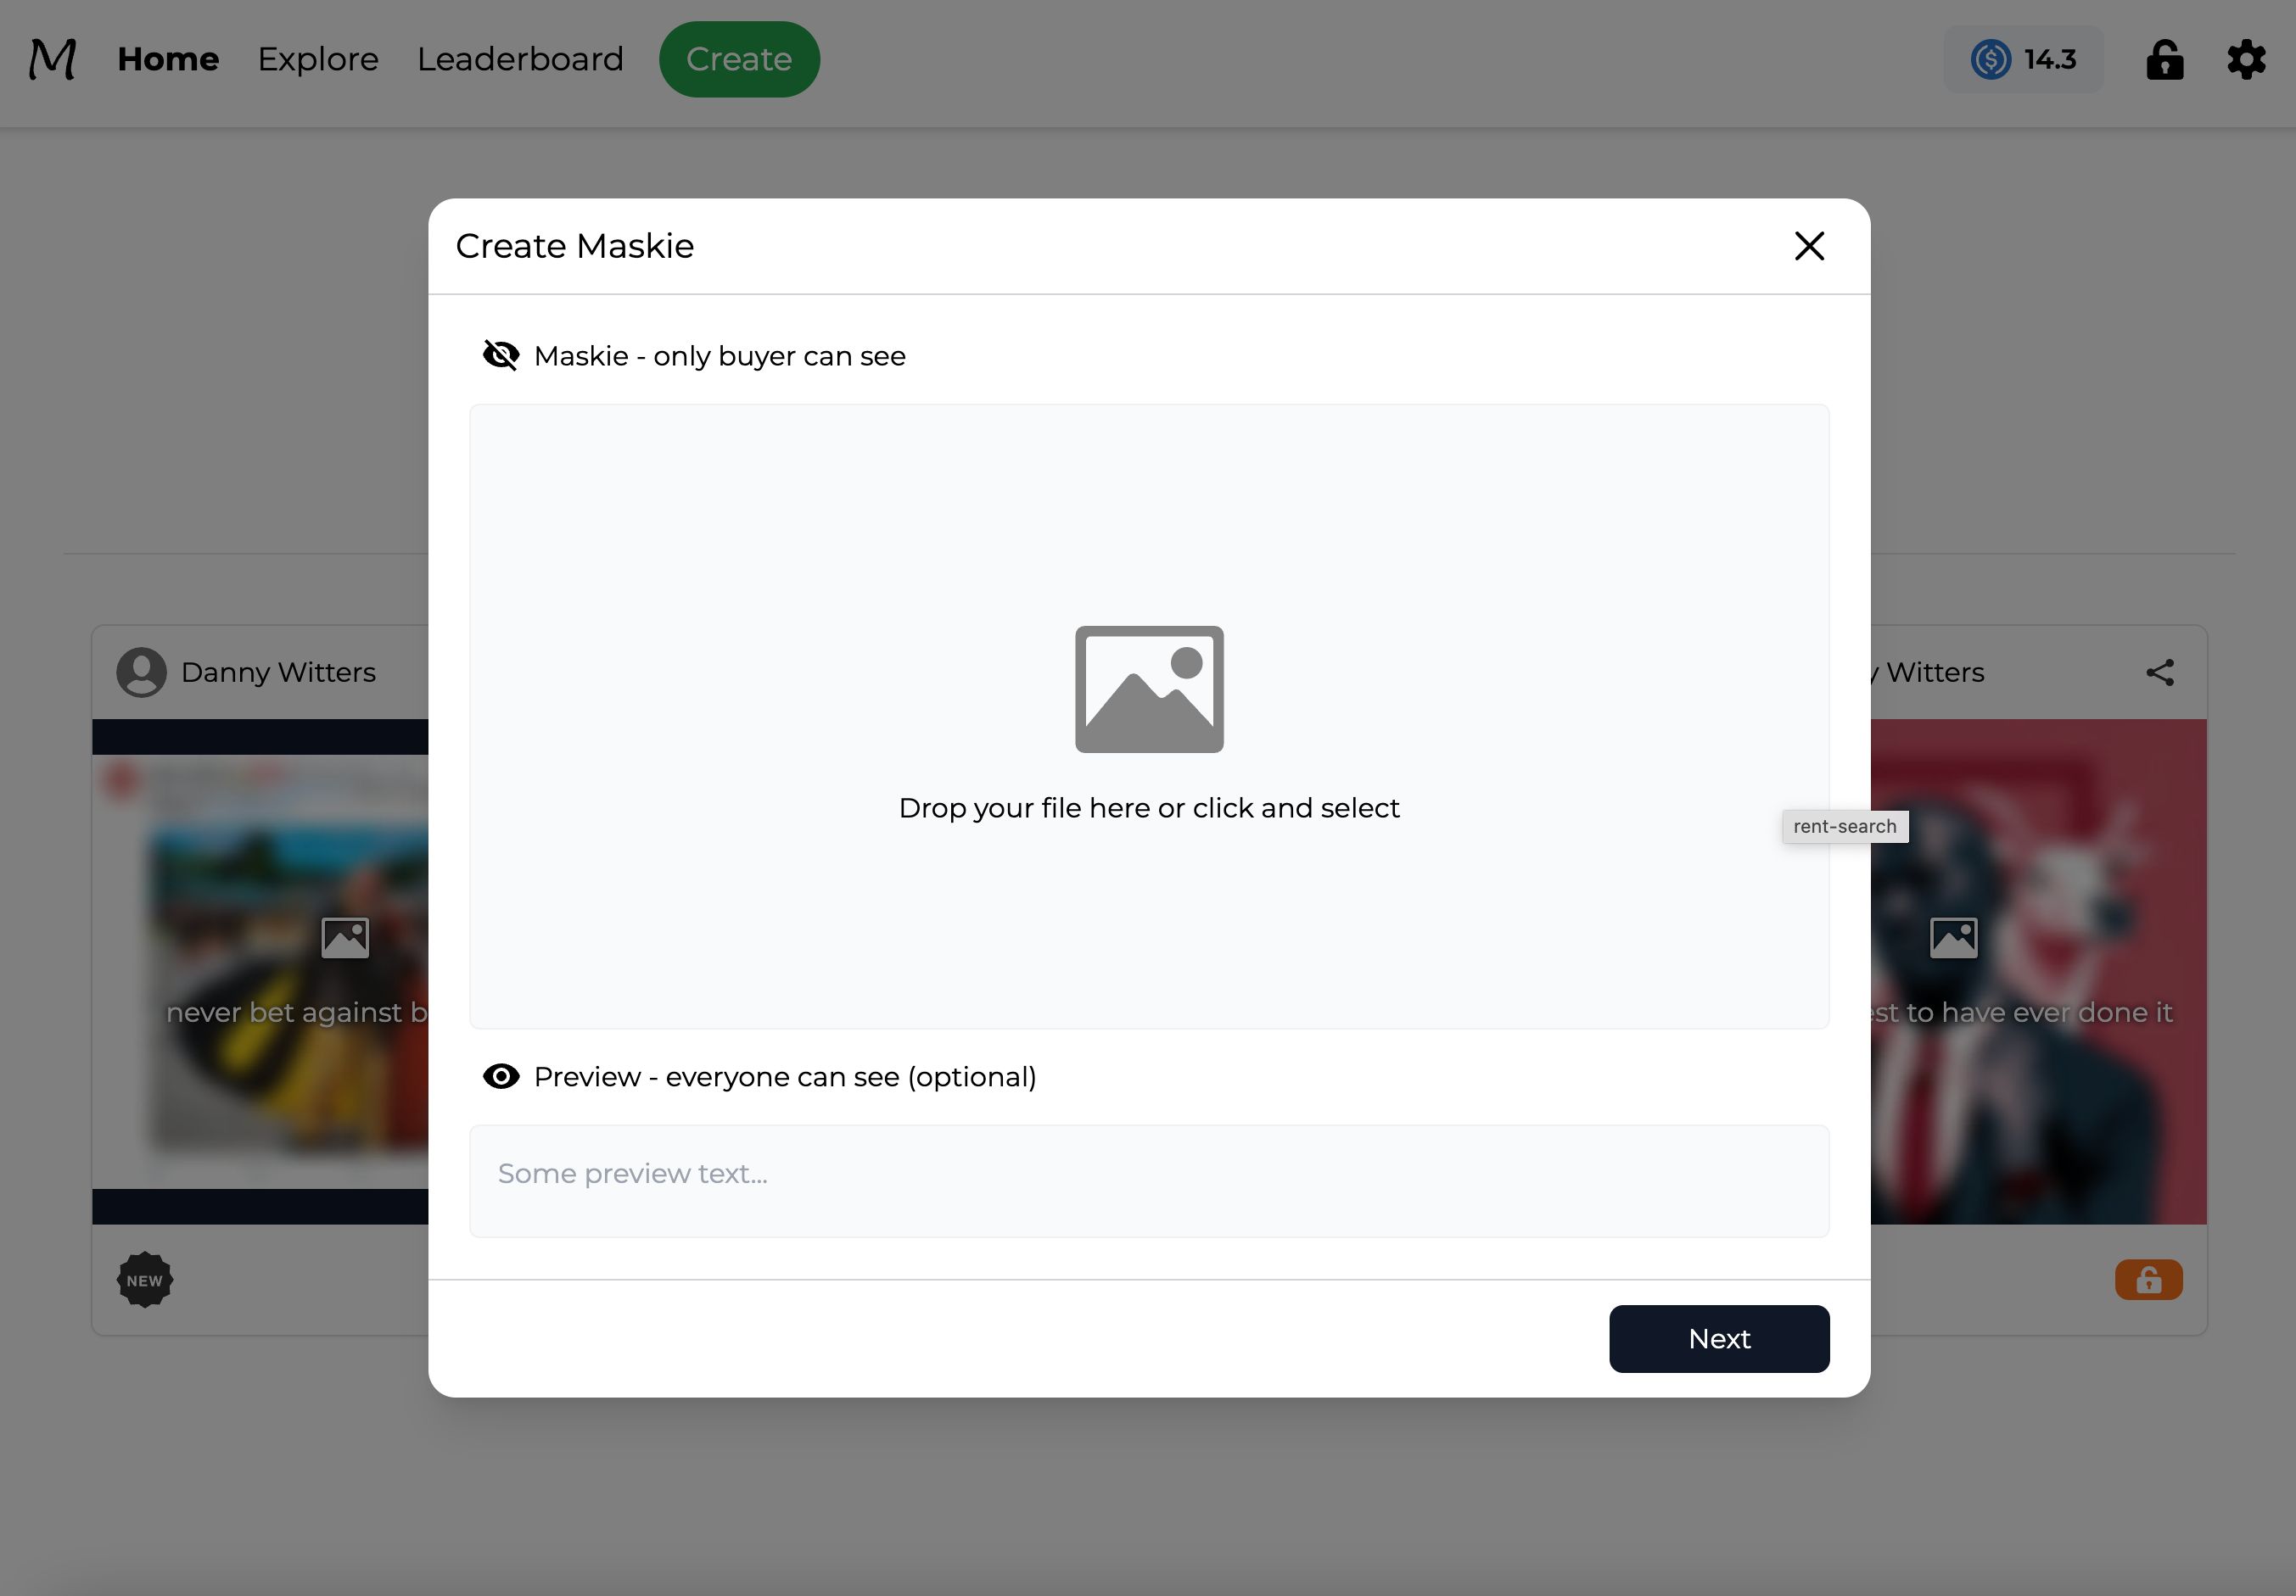Toggle the Maskie hidden visibility icon
This screenshot has height=1596, width=2296.
click(501, 354)
